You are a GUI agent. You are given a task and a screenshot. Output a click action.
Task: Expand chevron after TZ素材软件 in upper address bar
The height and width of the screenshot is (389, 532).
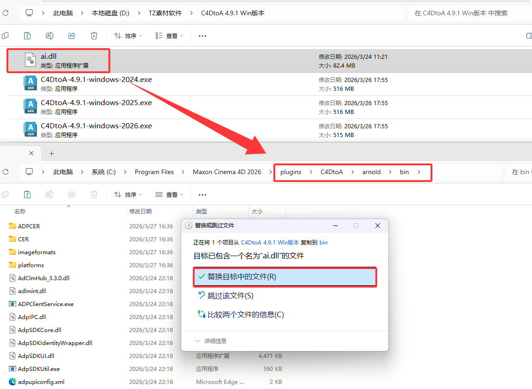click(x=191, y=13)
